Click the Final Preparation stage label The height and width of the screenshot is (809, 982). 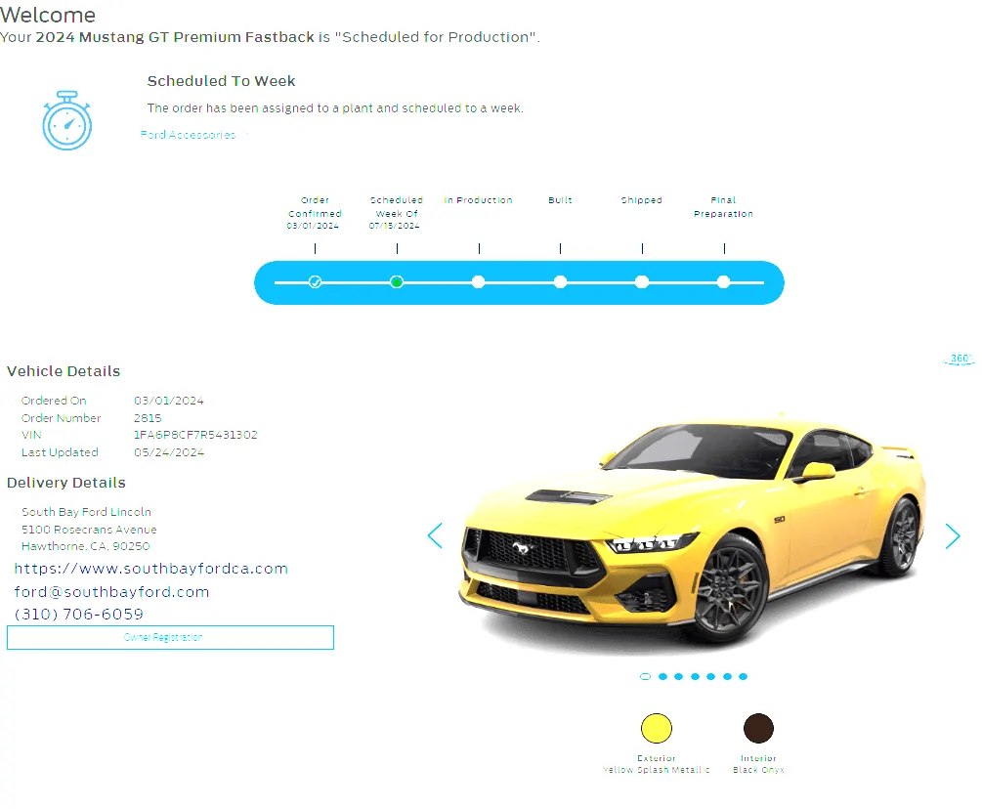(x=723, y=206)
